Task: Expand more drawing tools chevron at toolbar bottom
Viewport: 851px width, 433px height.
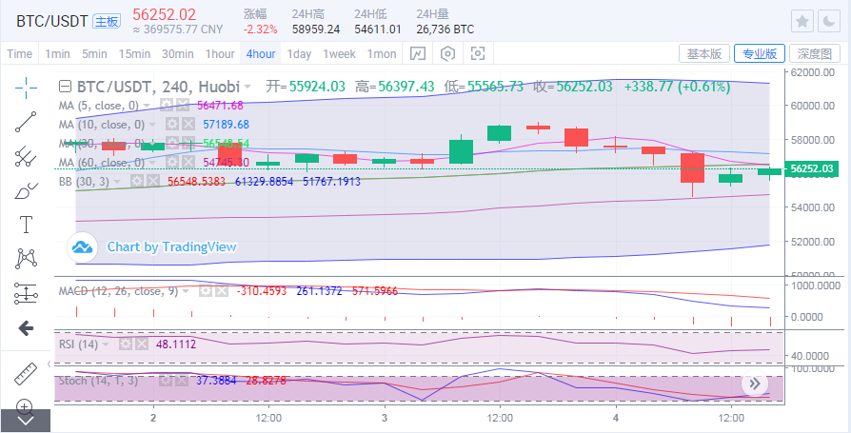Action: (x=25, y=421)
